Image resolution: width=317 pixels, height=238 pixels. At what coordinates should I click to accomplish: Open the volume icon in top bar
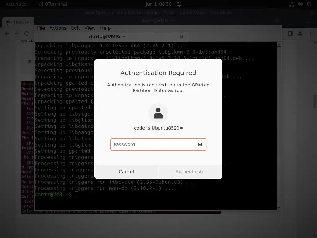(300, 4)
